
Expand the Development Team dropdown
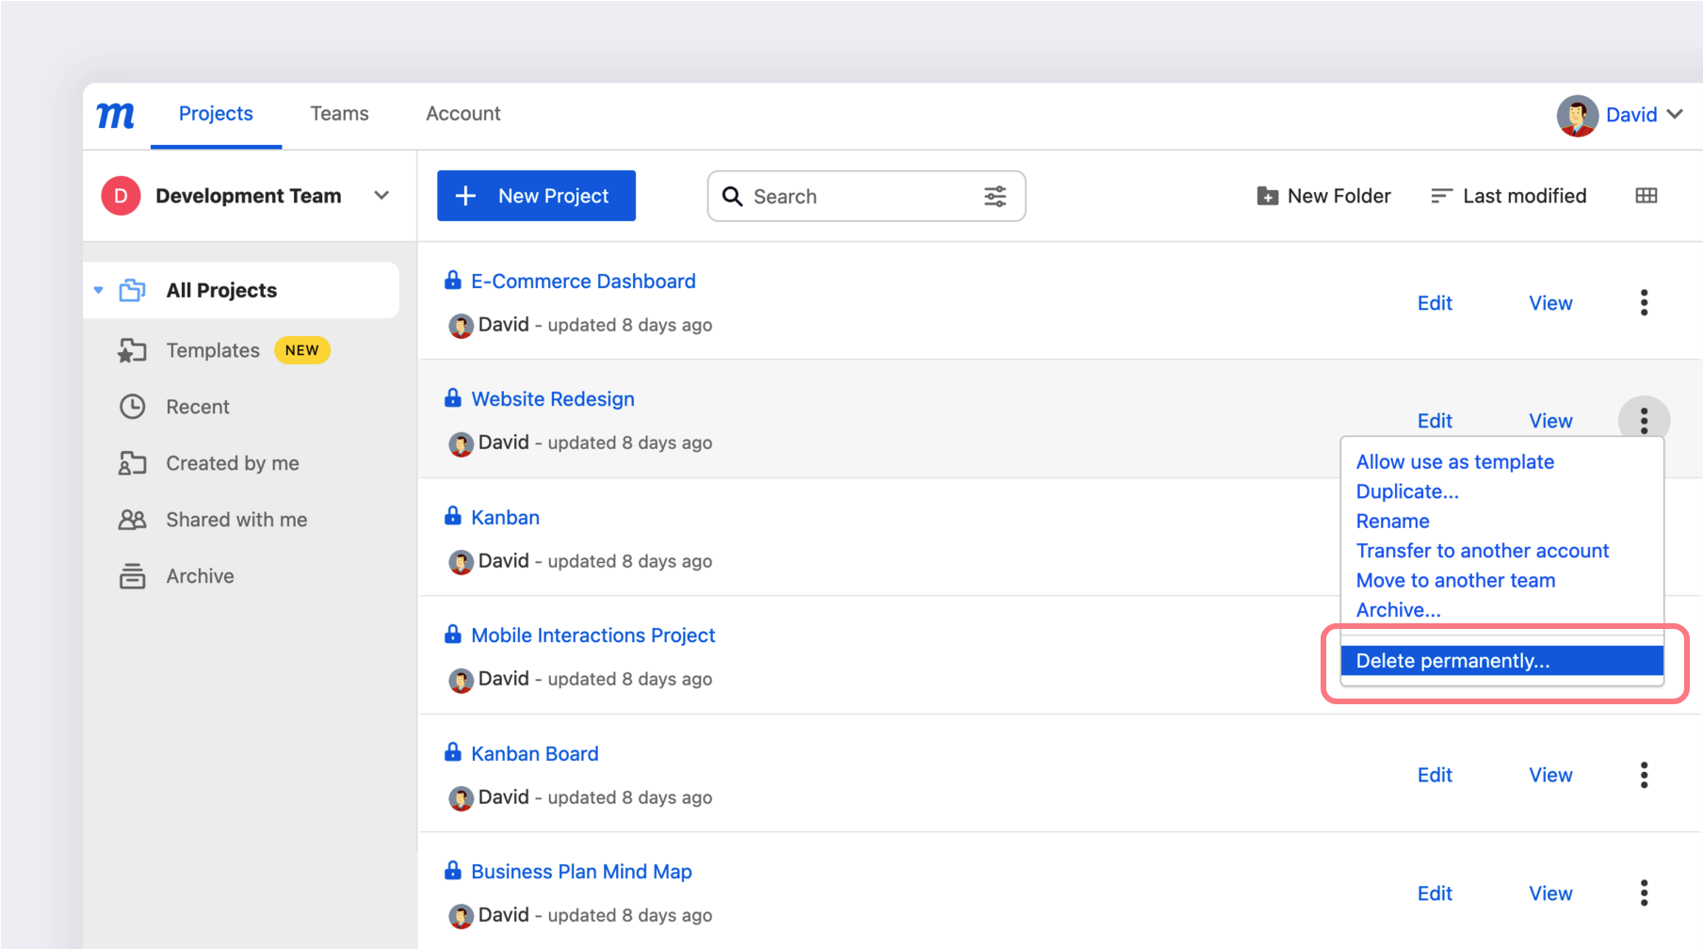tap(381, 195)
